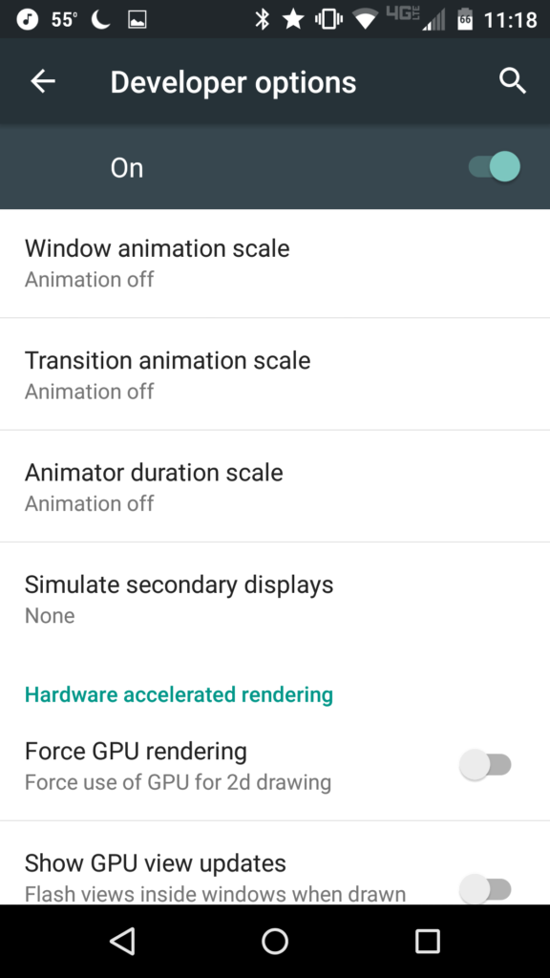Tap the Developer options title text
The width and height of the screenshot is (550, 978).
coord(233,82)
